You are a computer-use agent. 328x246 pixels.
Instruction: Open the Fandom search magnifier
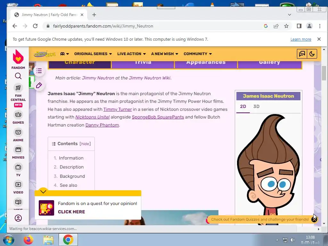click(x=18, y=76)
